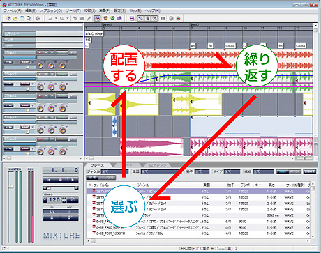Toggle the blue-gray switch right of 構成 filter
This screenshot has height=253, width=321.
(289, 171)
